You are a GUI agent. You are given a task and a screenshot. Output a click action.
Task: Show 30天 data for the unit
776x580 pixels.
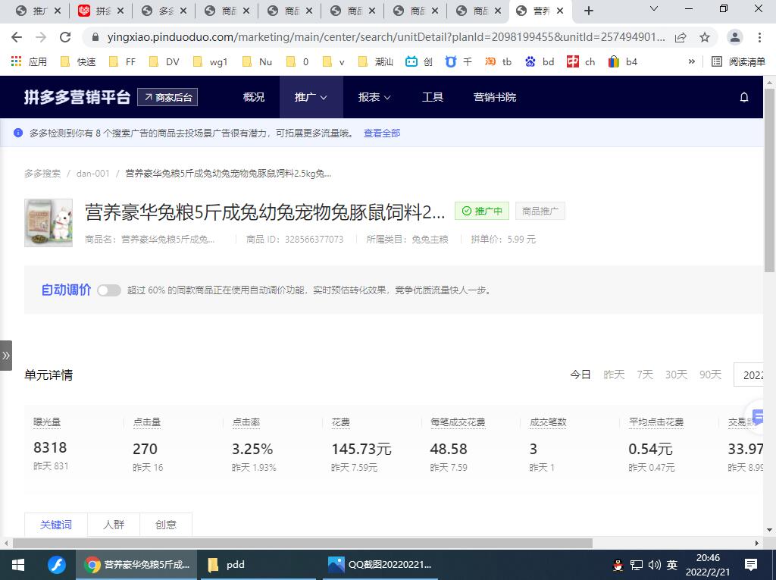click(x=675, y=375)
